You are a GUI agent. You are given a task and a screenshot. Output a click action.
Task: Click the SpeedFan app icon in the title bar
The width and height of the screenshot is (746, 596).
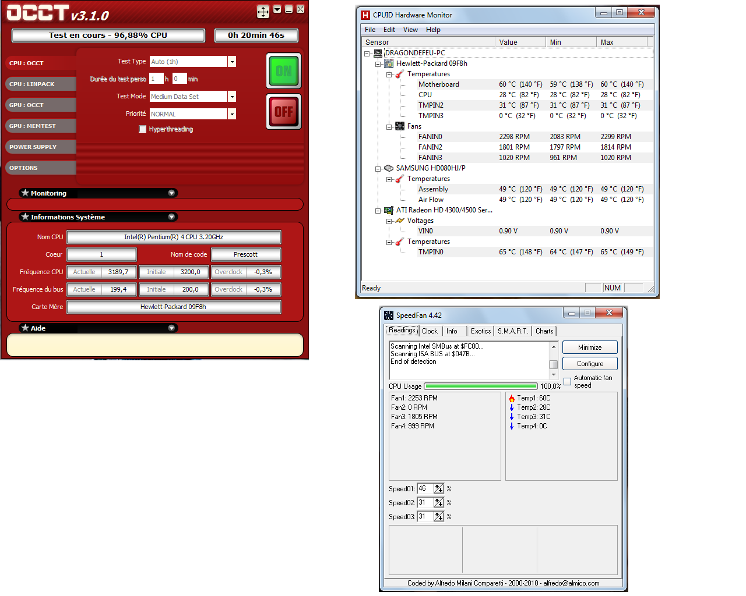coord(389,315)
